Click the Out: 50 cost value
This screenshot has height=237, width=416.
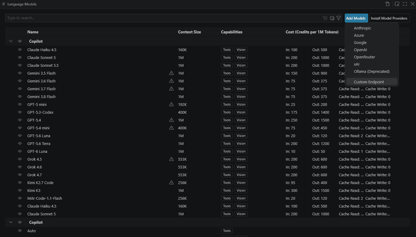(x=319, y=151)
